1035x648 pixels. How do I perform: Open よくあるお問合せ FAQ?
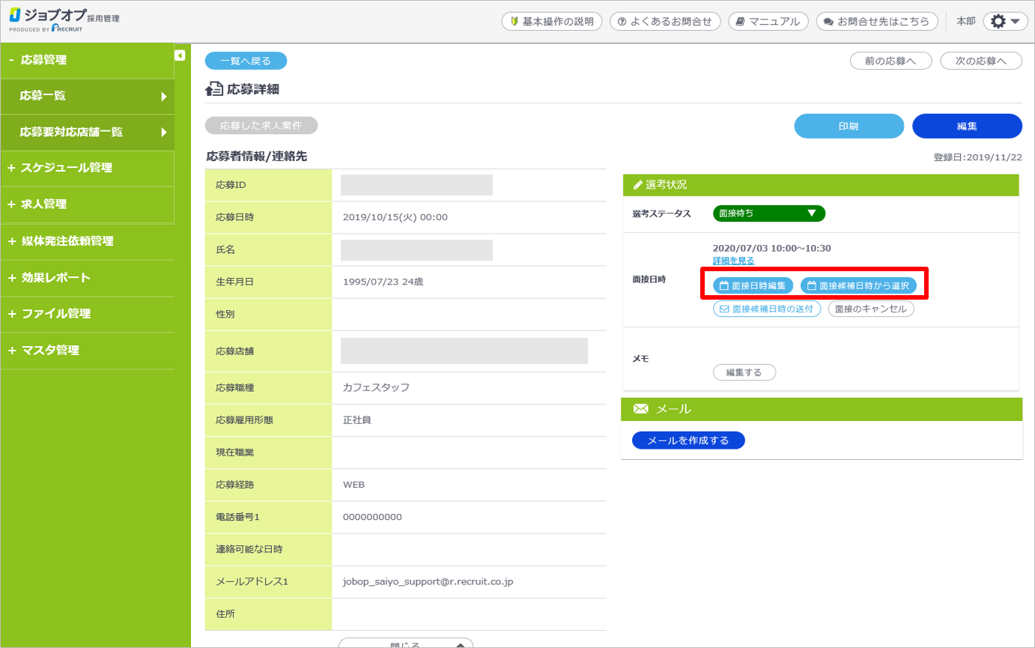pos(664,22)
